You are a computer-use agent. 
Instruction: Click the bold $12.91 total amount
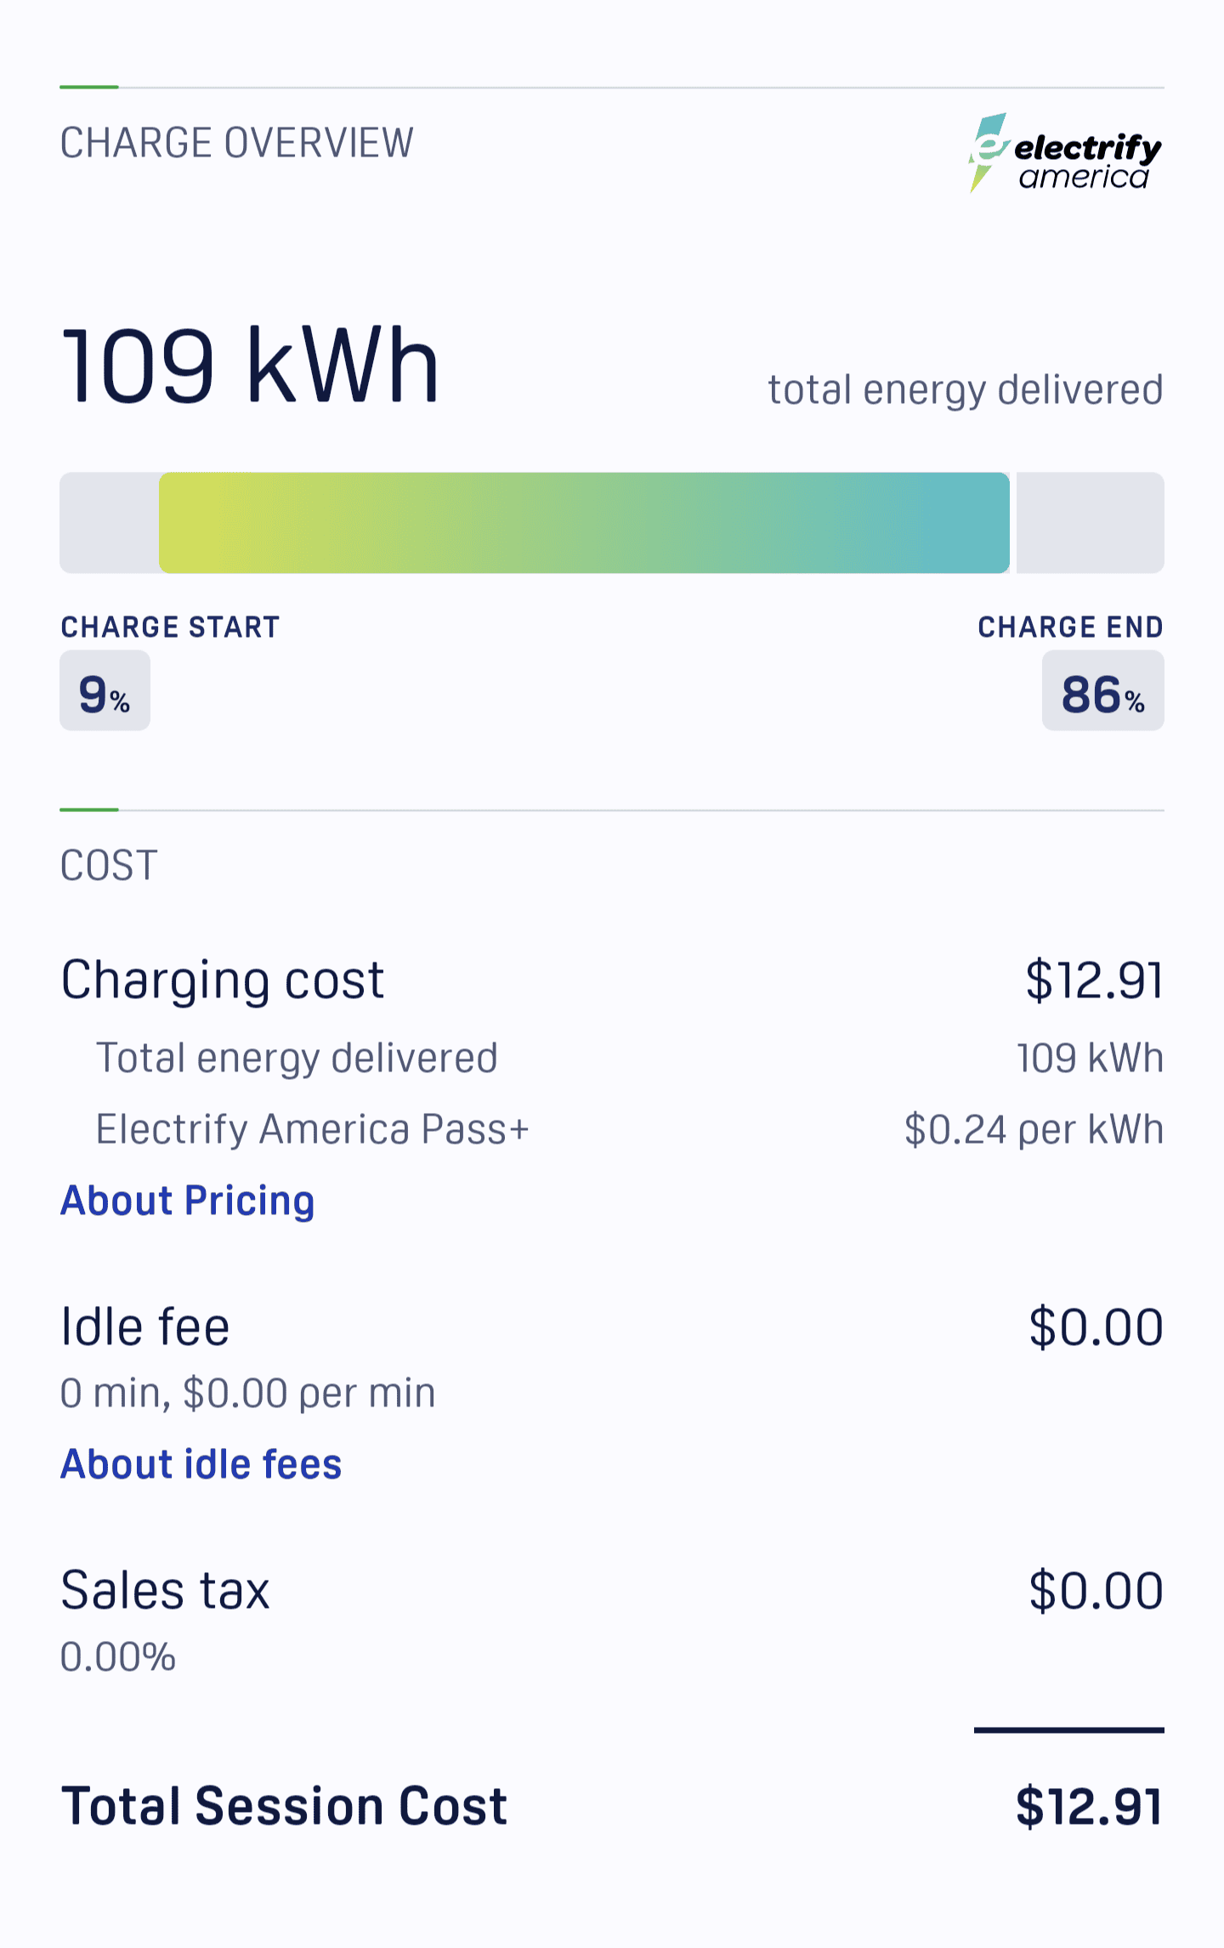pyautogui.click(x=1090, y=1807)
